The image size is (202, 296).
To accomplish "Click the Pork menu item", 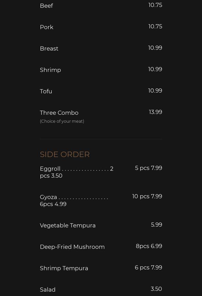I will click(47, 27).
